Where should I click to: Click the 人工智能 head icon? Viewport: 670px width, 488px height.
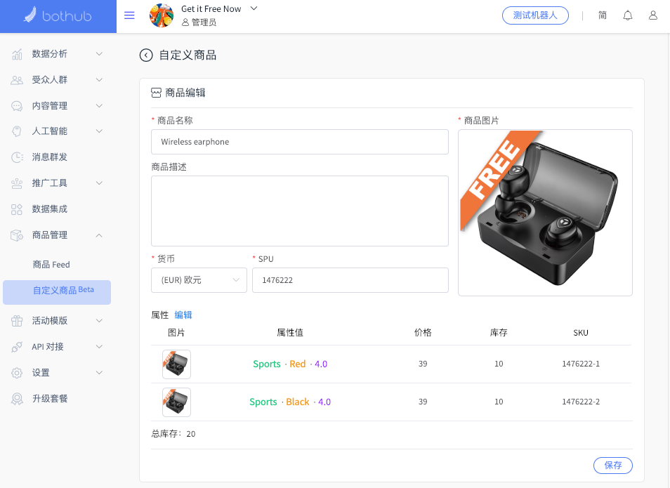click(x=17, y=131)
